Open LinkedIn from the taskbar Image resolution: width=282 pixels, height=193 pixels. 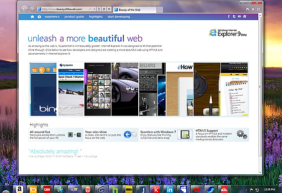[170, 189]
